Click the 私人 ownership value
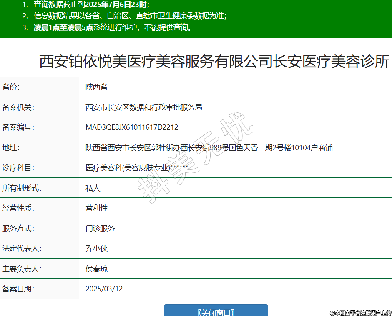This screenshot has height=316, width=392. click(x=93, y=188)
